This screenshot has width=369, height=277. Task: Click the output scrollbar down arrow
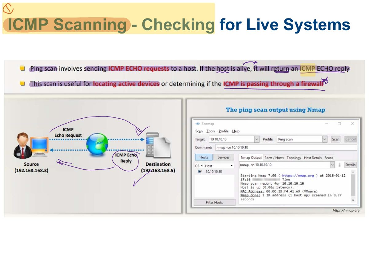click(353, 200)
